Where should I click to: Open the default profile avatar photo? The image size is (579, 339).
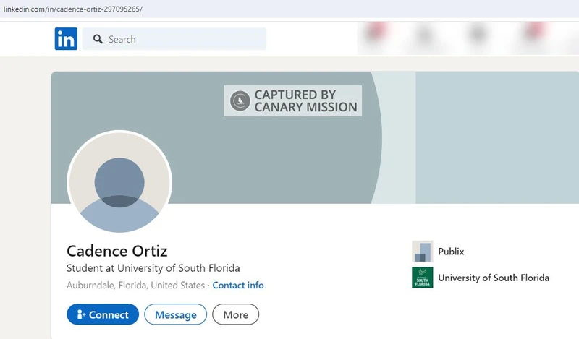[119, 183]
